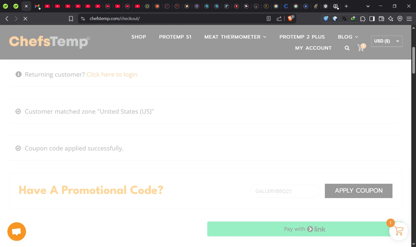Open the extensions puzzle piece menu
Screen dimensions: 416x247
click(363, 19)
